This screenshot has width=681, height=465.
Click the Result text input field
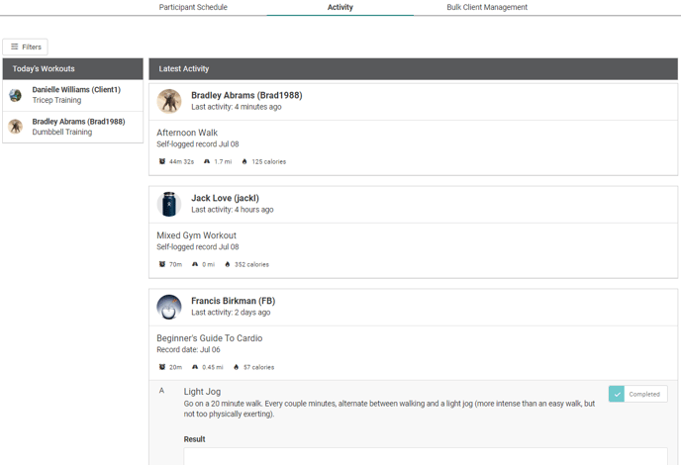point(426,456)
